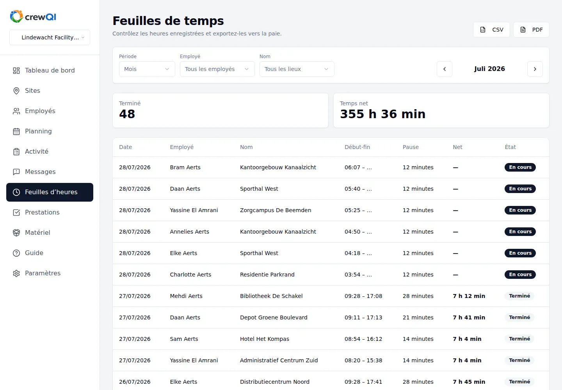Open Tableau de bord menu item
This screenshot has width=562, height=390.
click(x=50, y=71)
